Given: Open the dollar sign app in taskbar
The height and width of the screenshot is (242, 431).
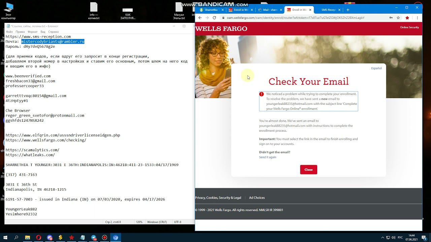Looking at the screenshot, I should 60,238.
